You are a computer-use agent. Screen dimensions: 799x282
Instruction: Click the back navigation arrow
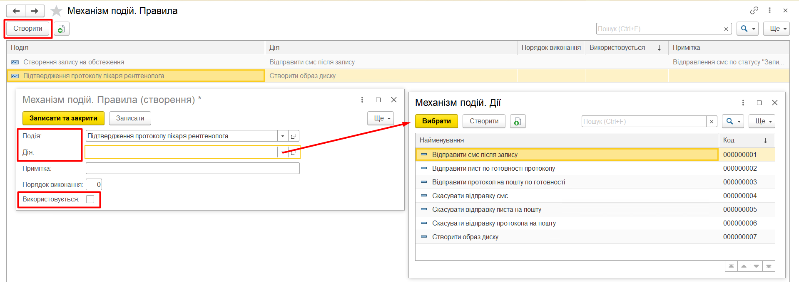[16, 11]
